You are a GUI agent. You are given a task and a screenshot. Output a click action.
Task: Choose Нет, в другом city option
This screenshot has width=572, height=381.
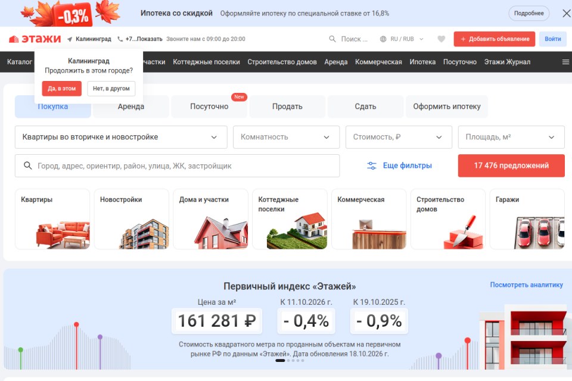(111, 89)
